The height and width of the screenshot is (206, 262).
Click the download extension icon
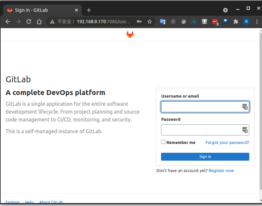pos(205,22)
